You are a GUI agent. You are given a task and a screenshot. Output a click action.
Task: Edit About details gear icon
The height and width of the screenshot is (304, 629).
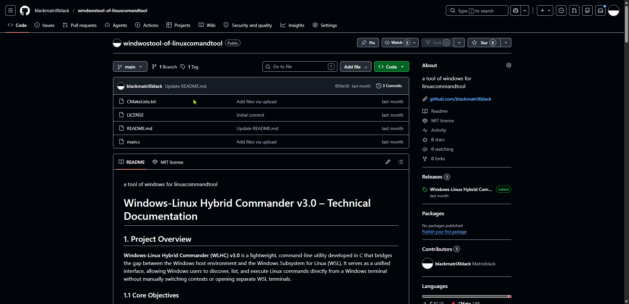(x=509, y=65)
